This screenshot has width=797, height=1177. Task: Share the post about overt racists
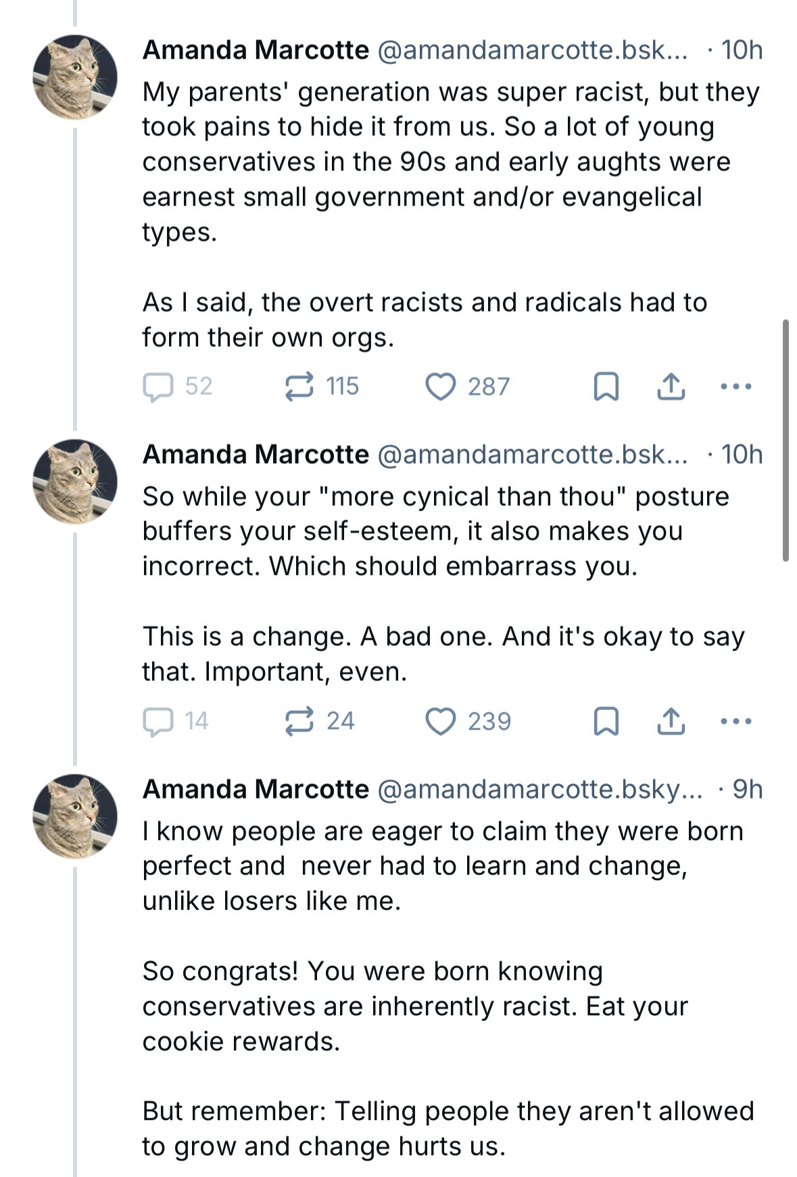point(671,387)
